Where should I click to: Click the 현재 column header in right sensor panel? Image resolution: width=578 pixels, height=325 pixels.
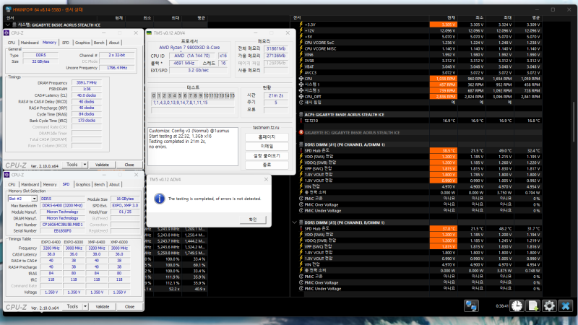point(451,17)
